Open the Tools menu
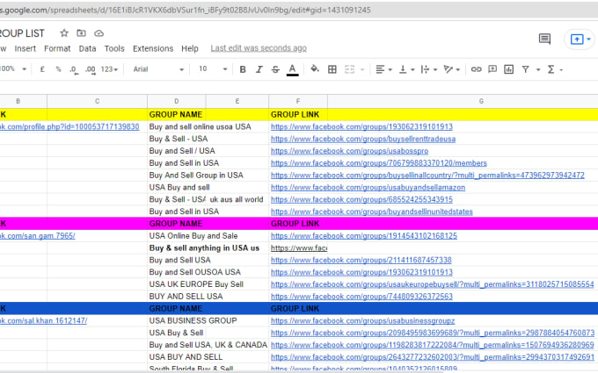Image resolution: width=598 pixels, height=373 pixels. pos(114,48)
